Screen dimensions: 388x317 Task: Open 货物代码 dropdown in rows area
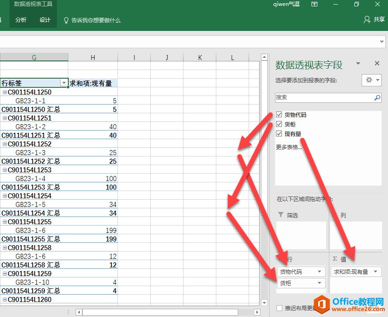320,272
